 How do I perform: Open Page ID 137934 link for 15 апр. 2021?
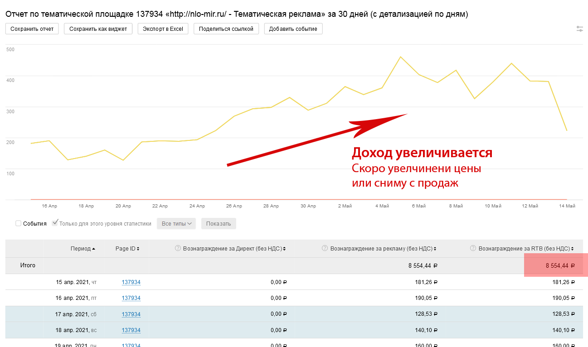pyautogui.click(x=131, y=282)
